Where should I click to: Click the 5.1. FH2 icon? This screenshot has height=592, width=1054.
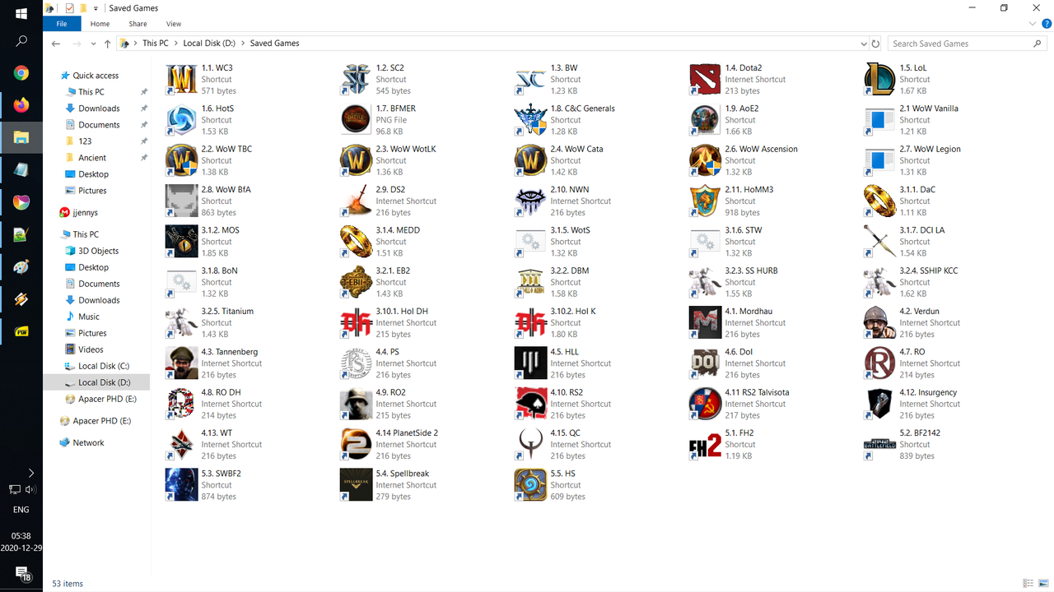[705, 444]
